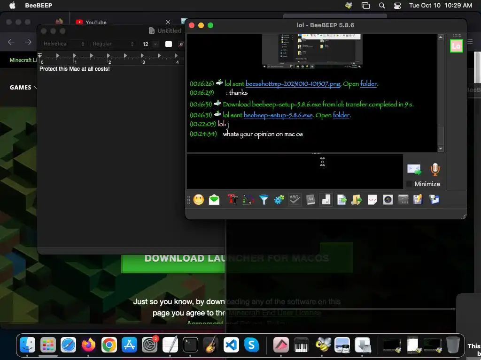The height and width of the screenshot is (360, 481).
Task: Click the Download Launcher for macOS button
Action: pyautogui.click(x=237, y=258)
